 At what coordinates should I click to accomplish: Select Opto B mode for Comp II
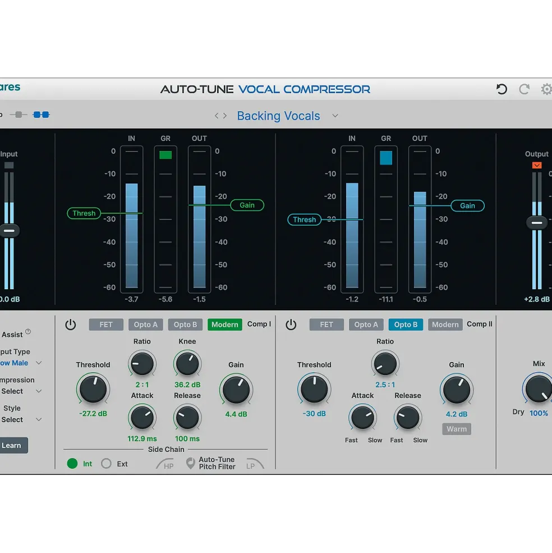click(406, 325)
